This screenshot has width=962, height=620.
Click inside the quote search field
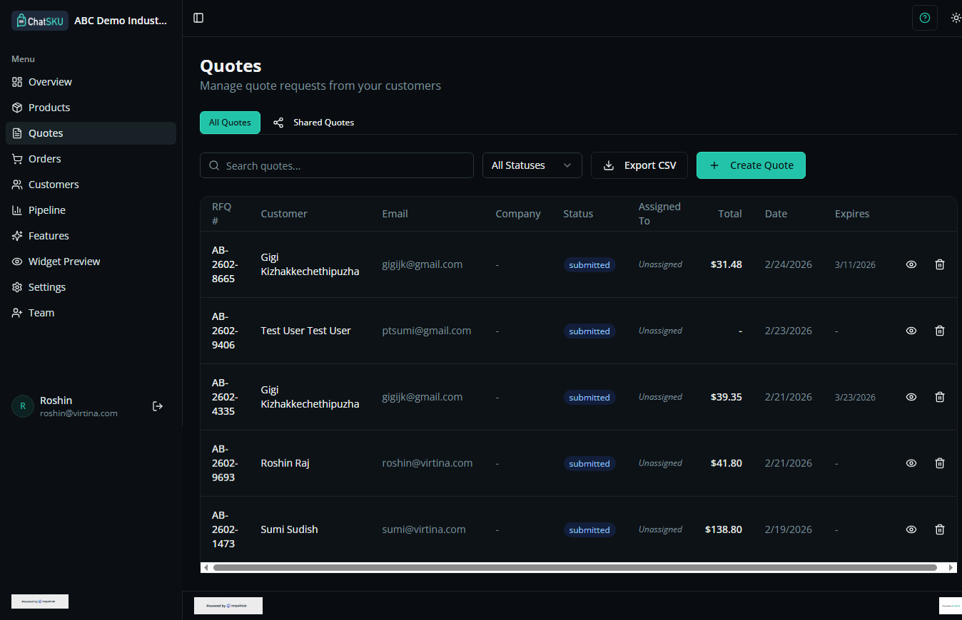coord(336,165)
